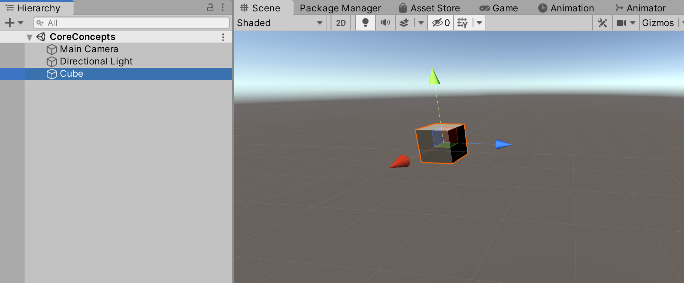Screen dimensions: 684x283
Task: Click the selected cube in the Scene view
Action: tap(441, 144)
